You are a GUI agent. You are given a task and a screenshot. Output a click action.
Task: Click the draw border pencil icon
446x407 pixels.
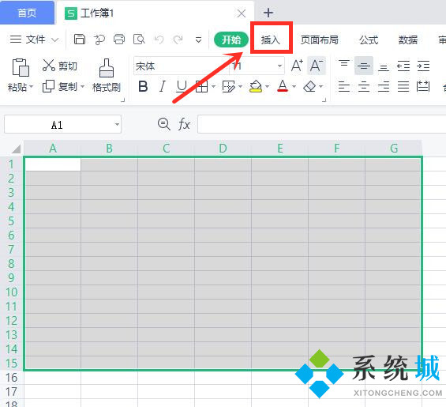click(228, 86)
